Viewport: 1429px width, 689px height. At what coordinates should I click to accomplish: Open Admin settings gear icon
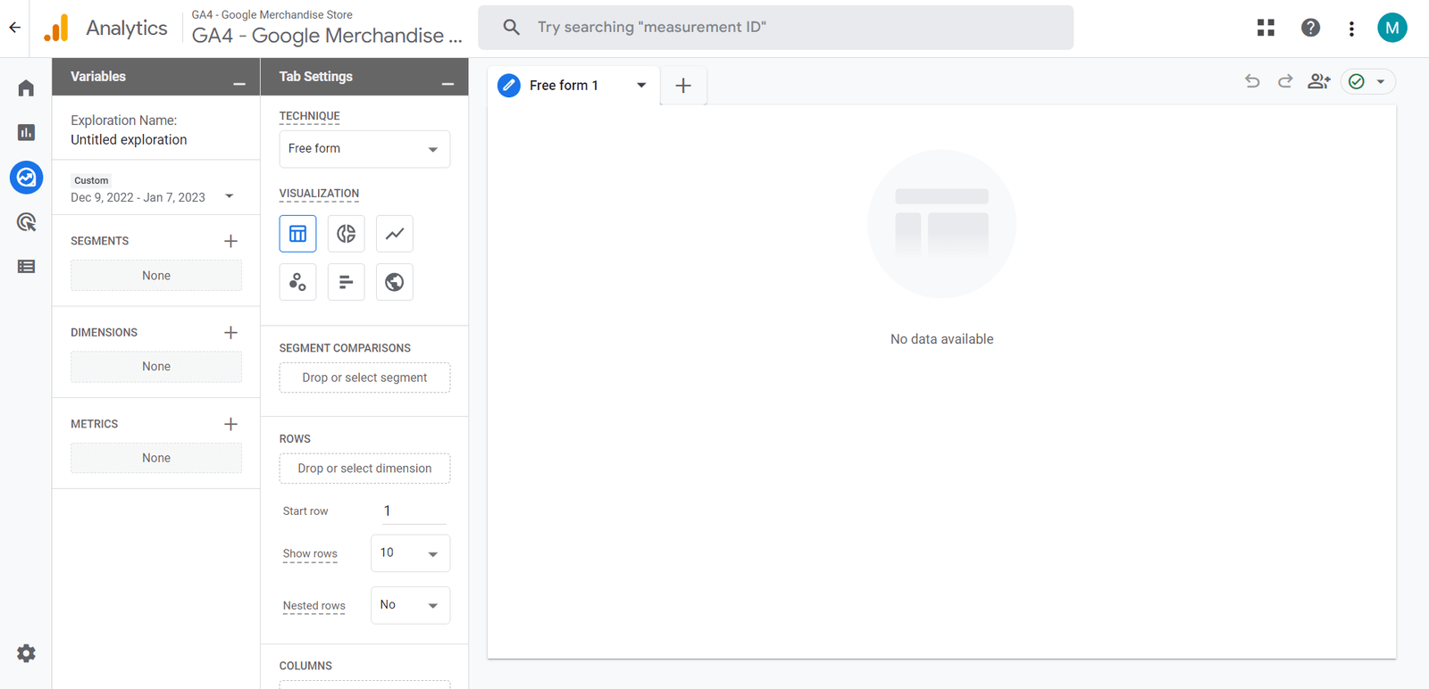pyautogui.click(x=26, y=653)
